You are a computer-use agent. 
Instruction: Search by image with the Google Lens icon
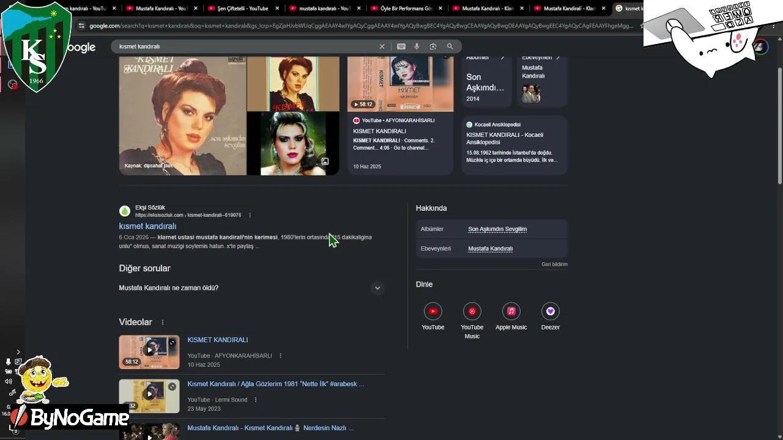tap(433, 46)
